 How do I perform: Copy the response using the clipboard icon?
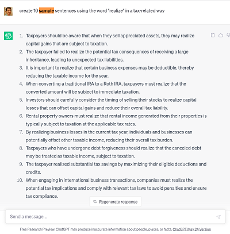[x=213, y=35]
